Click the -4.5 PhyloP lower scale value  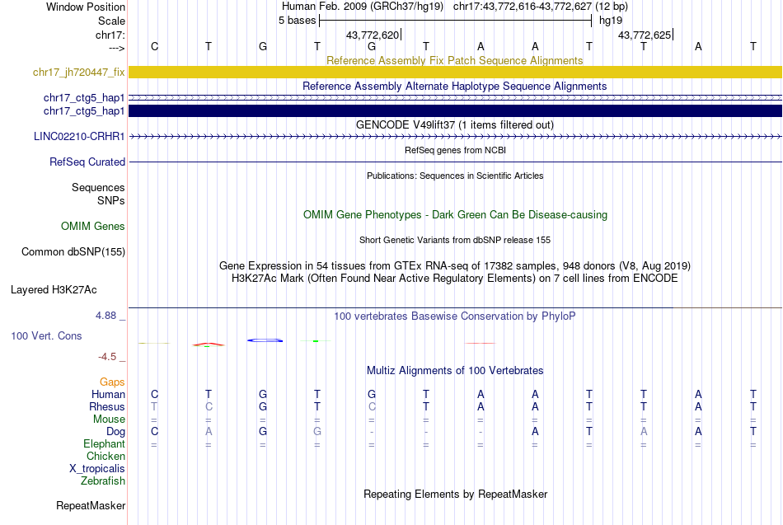[107, 357]
